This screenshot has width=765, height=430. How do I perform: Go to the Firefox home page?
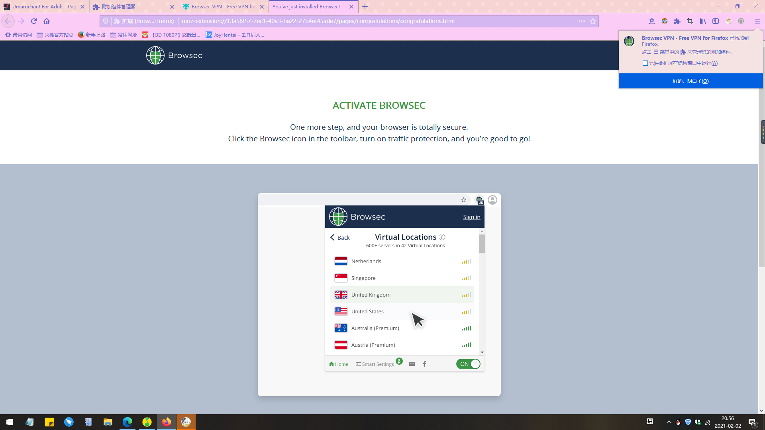pos(47,21)
